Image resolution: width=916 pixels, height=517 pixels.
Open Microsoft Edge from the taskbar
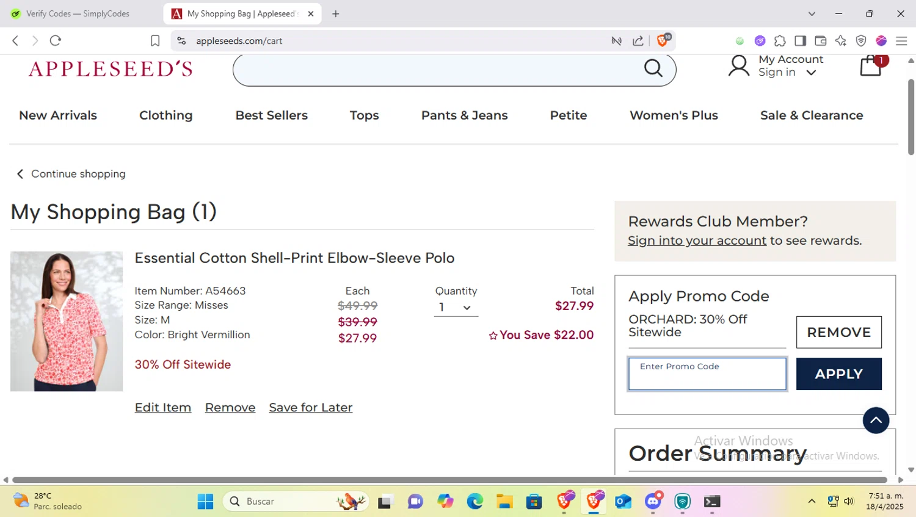474,501
